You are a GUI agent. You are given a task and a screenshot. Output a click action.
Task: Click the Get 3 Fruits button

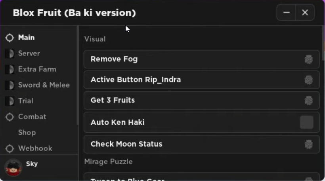click(202, 100)
